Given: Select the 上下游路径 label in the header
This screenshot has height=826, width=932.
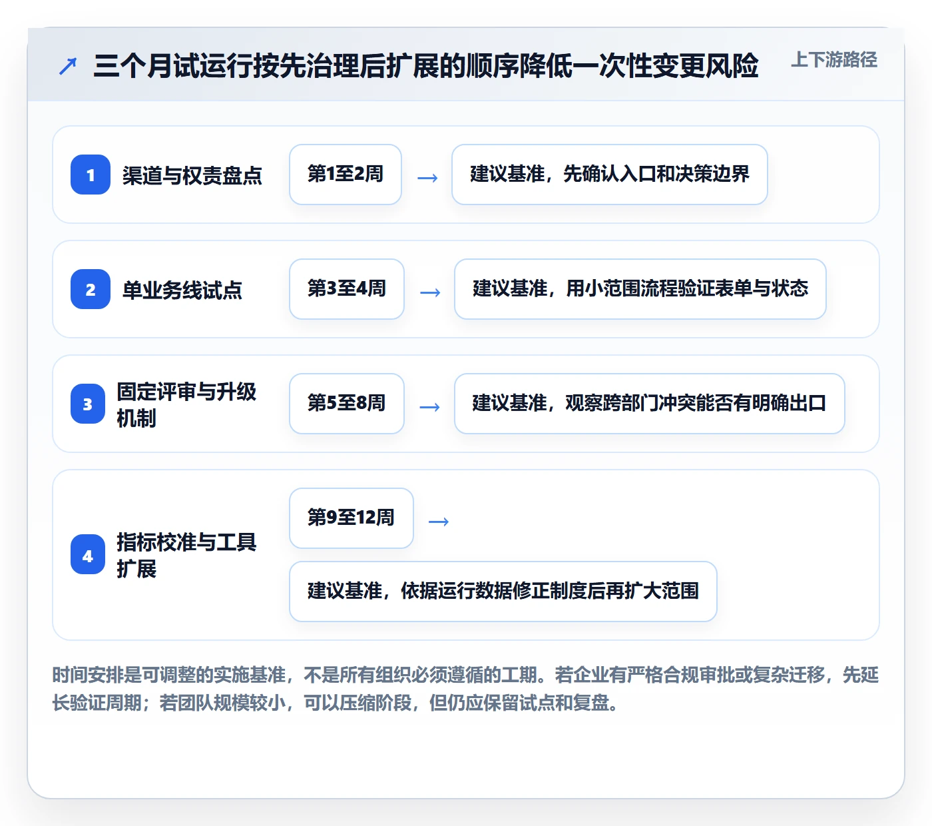Looking at the screenshot, I should coord(834,60).
